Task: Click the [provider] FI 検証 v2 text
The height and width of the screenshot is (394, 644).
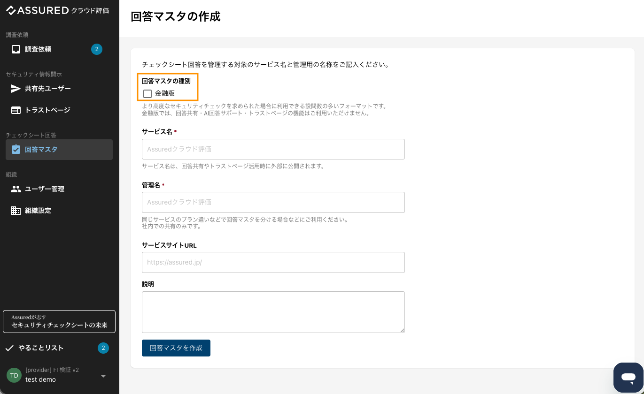Action: 52,370
